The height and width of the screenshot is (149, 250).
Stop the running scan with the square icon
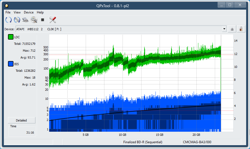click(x=42, y=20)
